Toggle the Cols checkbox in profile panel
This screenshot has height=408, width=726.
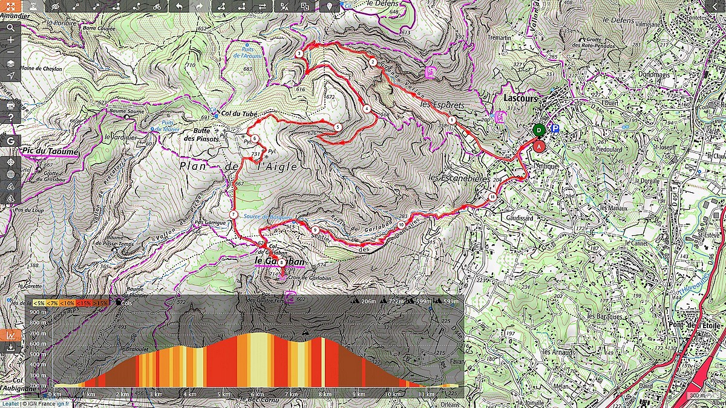tap(119, 303)
